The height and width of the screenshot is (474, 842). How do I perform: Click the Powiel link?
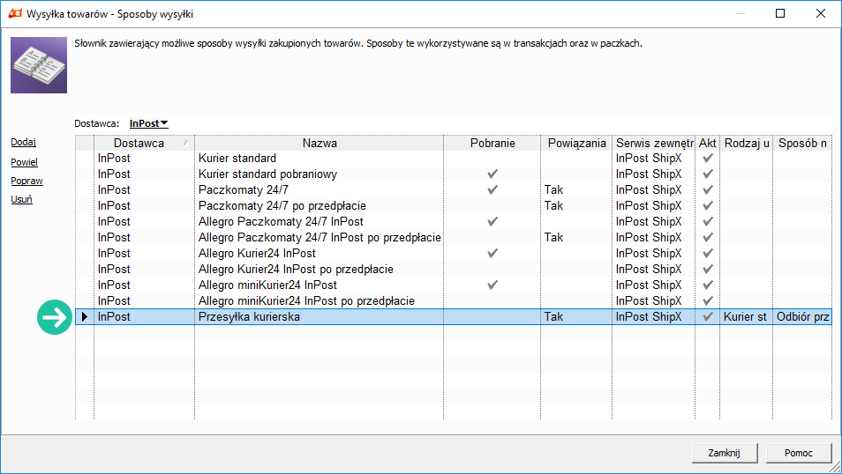pyautogui.click(x=24, y=162)
